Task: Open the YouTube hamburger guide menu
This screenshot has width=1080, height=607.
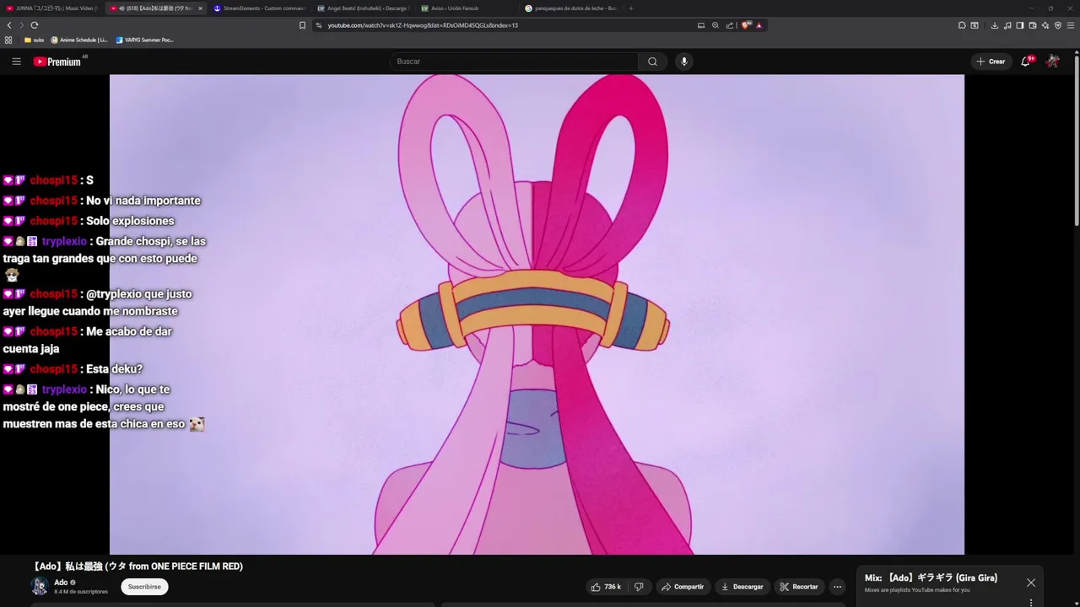Action: tap(16, 62)
